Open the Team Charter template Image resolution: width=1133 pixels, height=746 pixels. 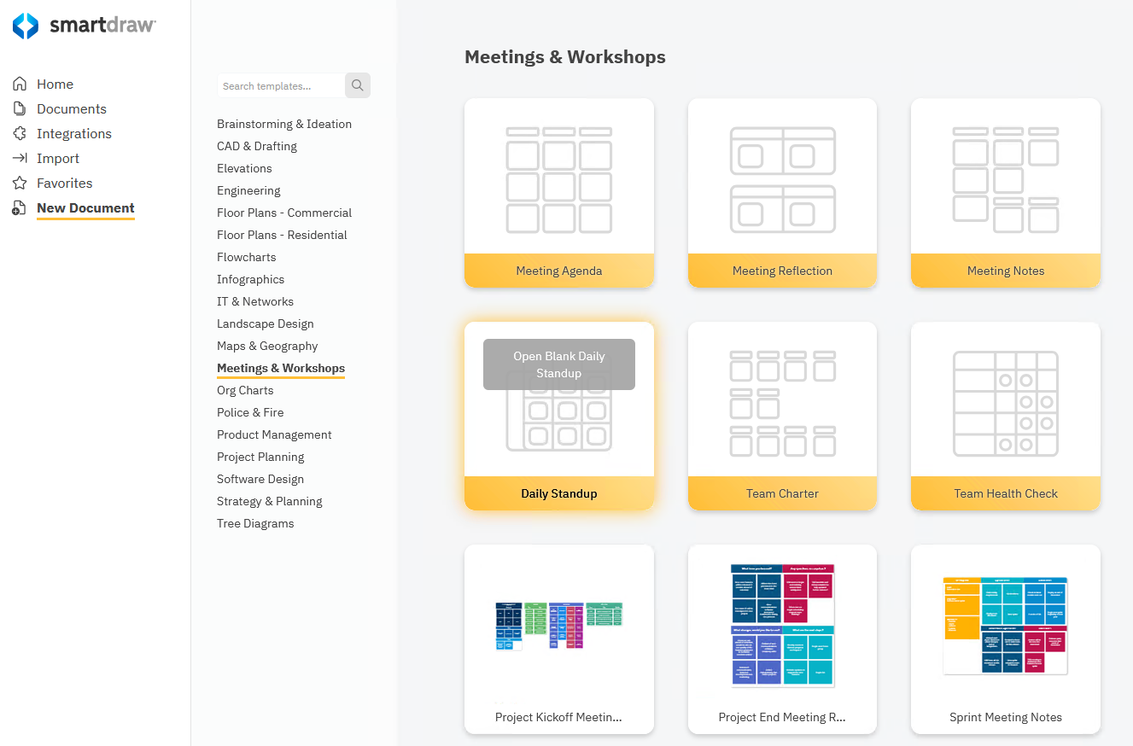tap(782, 416)
